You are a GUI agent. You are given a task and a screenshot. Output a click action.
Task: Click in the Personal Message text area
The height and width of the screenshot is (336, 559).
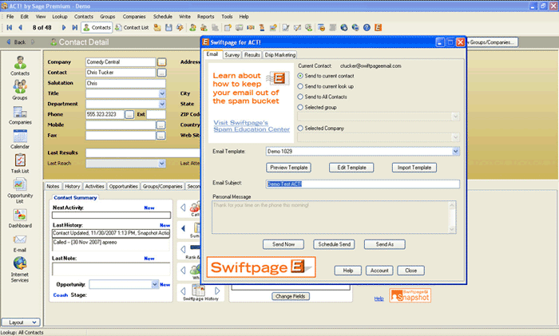(x=331, y=217)
